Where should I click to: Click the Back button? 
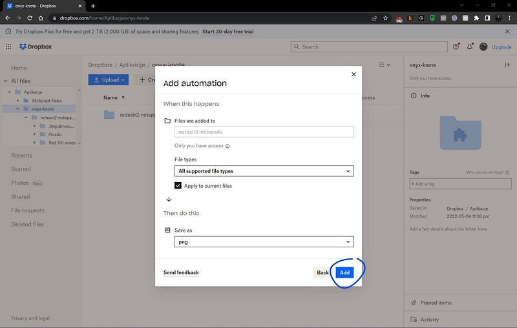(x=322, y=272)
